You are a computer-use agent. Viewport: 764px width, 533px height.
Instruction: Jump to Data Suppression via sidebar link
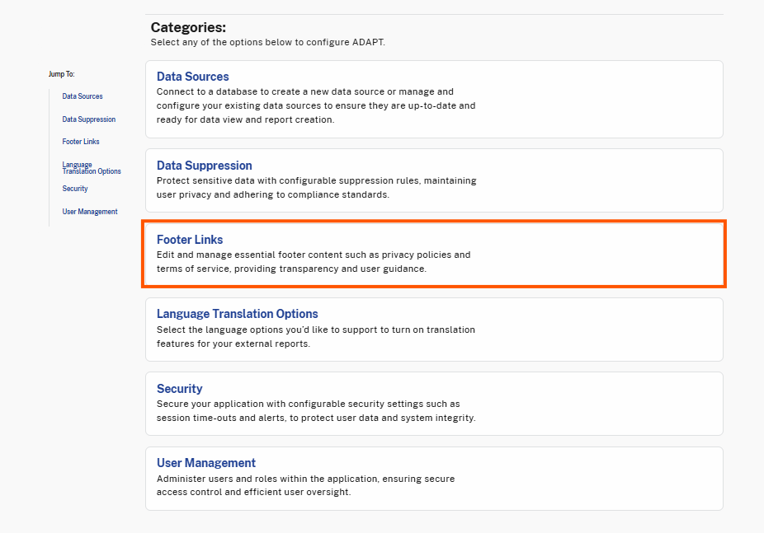[x=88, y=119]
